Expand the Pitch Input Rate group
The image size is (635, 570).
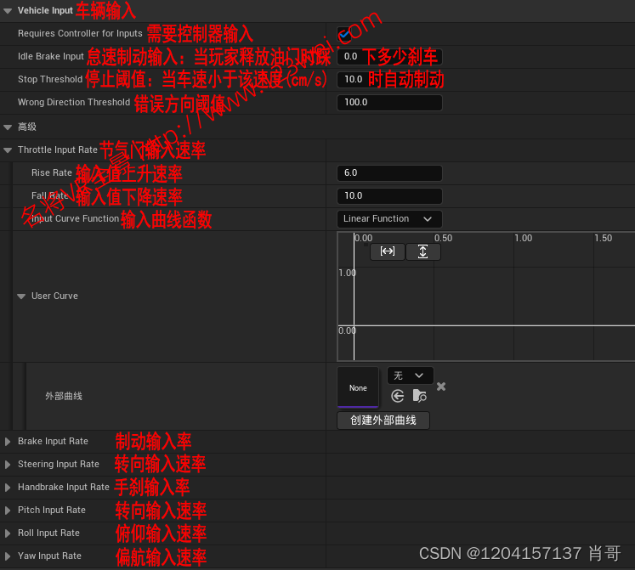tap(8, 511)
